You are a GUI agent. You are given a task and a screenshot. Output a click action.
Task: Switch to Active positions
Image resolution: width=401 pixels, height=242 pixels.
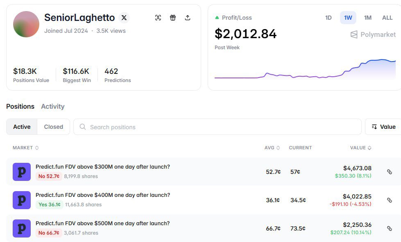click(22, 127)
